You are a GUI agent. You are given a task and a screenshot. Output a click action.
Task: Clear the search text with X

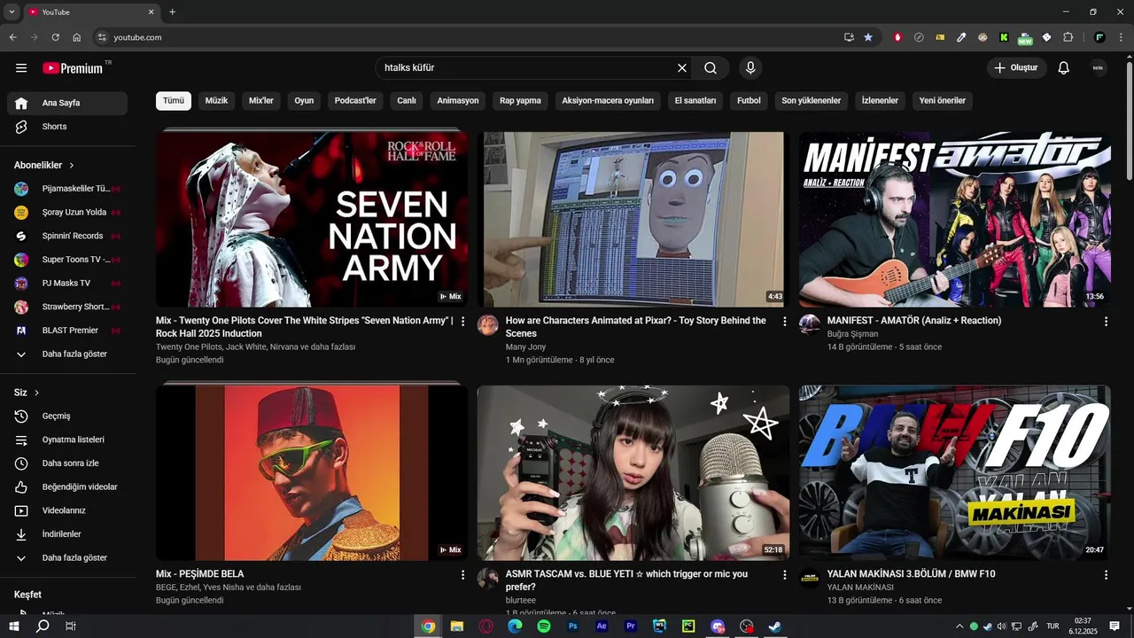[x=682, y=68]
